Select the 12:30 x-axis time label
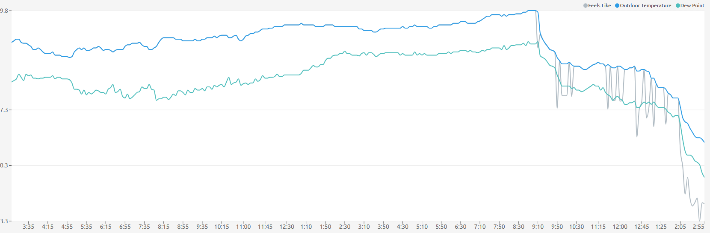710x233 pixels. [x=287, y=227]
